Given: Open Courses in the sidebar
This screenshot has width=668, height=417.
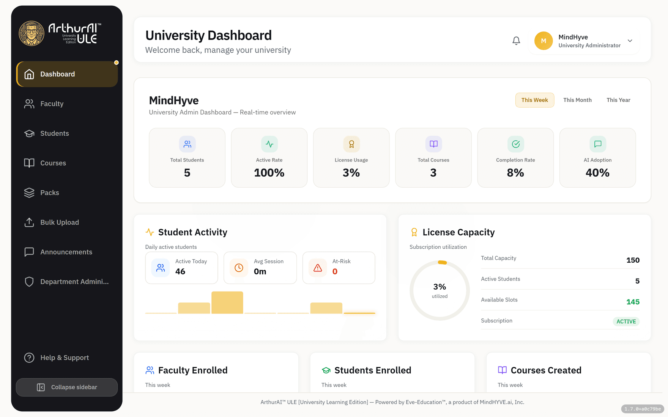Looking at the screenshot, I should (67, 163).
